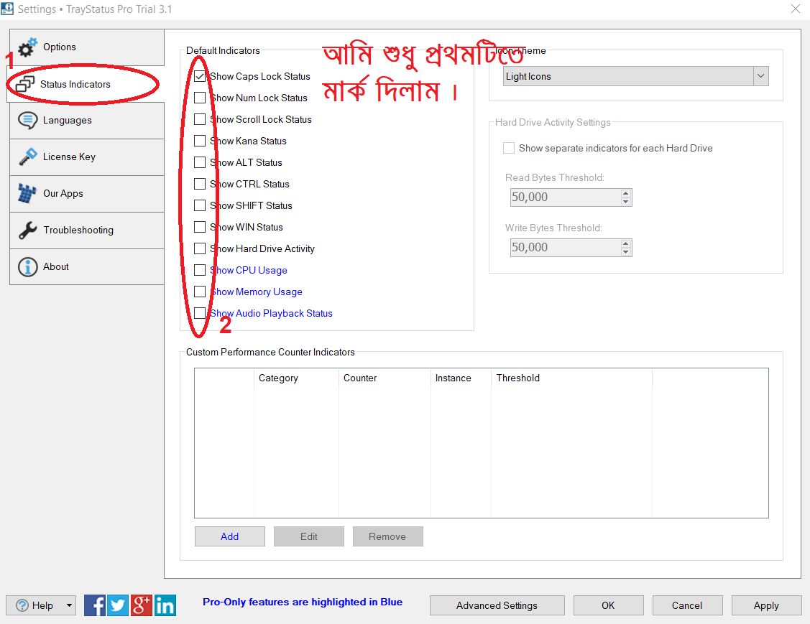This screenshot has width=810, height=624.
Task: Click the Cancel button
Action: 688,605
